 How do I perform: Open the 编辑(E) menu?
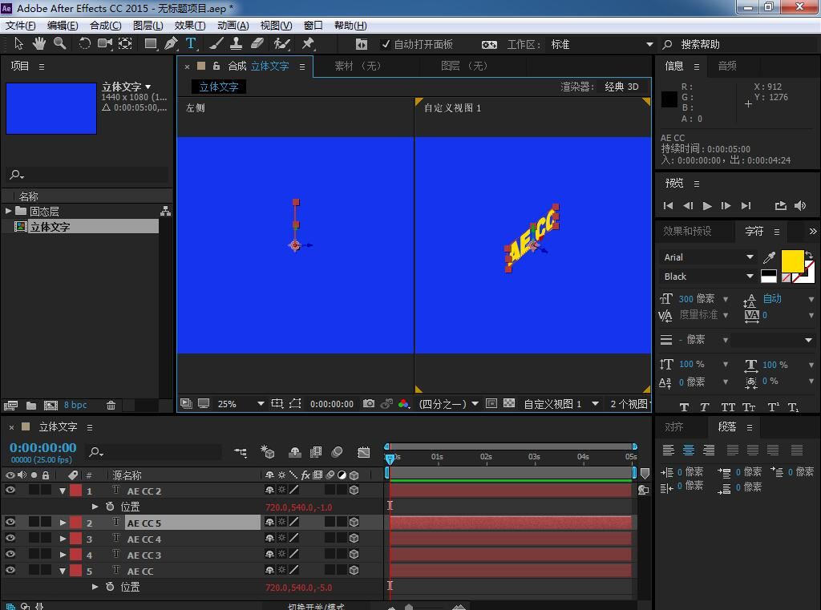tap(63, 25)
